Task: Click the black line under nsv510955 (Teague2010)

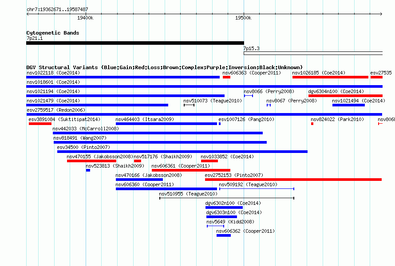Action: [x=227, y=198]
